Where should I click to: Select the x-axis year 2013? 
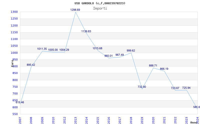pyautogui.click(x=75, y=120)
